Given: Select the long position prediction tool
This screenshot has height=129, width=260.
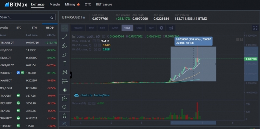Looking at the screenshot, I should click(x=65, y=81).
